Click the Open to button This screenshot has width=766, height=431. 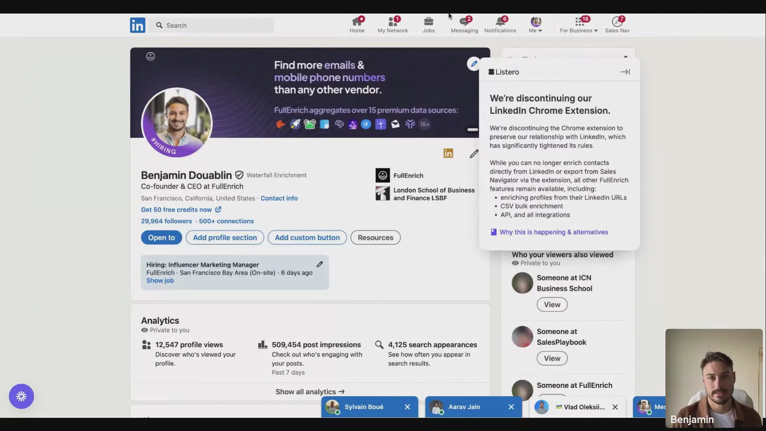pos(162,237)
